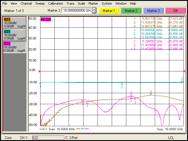Decrease marker frequency with the down arrow

point(94,12)
